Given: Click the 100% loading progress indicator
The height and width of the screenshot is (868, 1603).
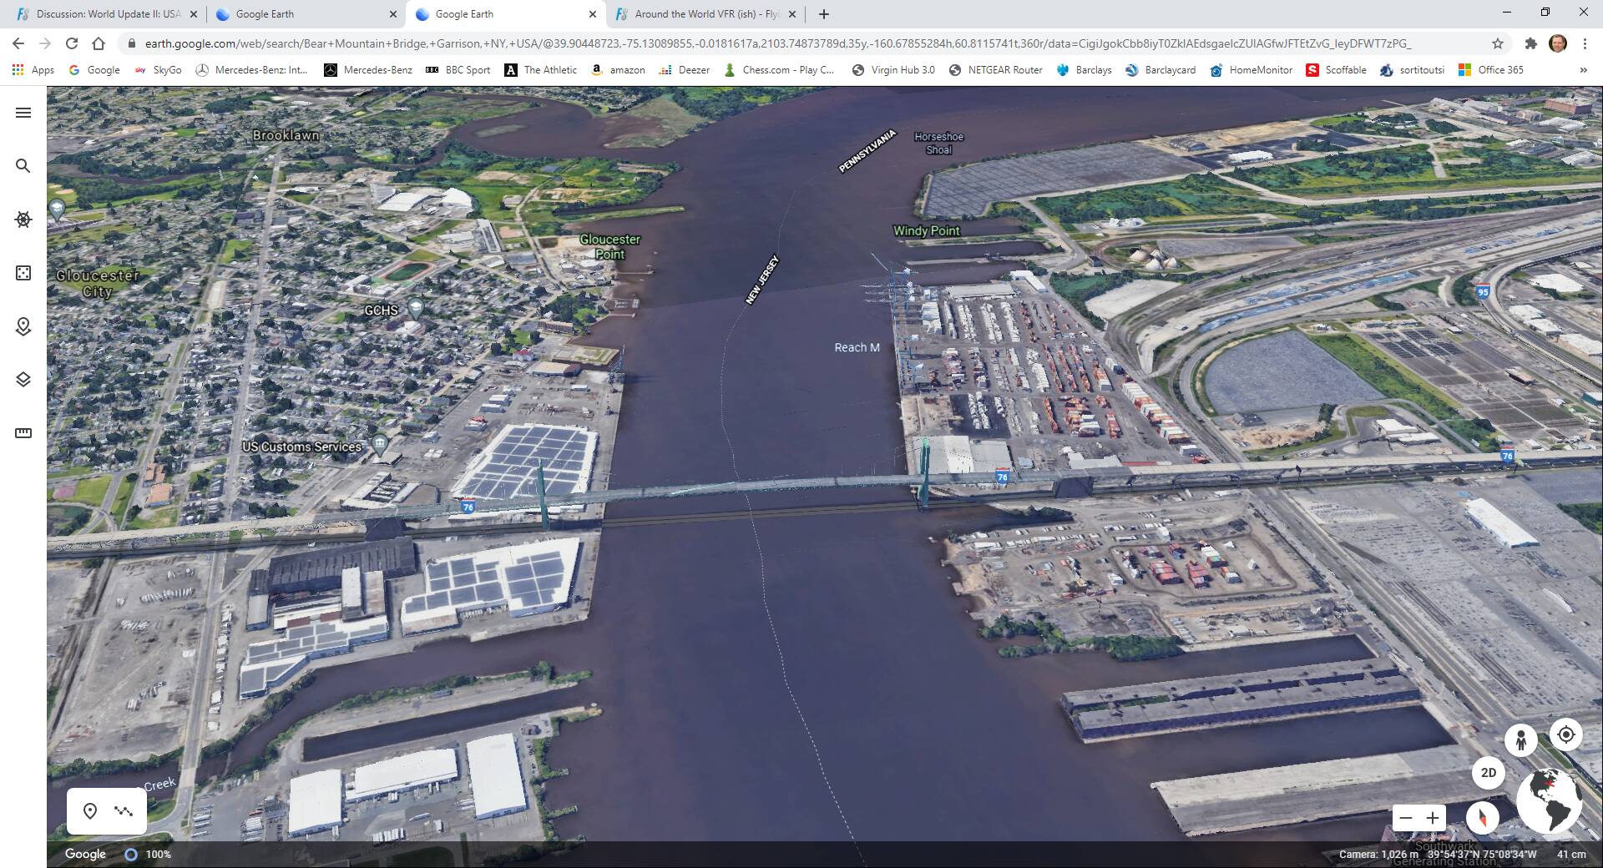Looking at the screenshot, I should [x=148, y=854].
